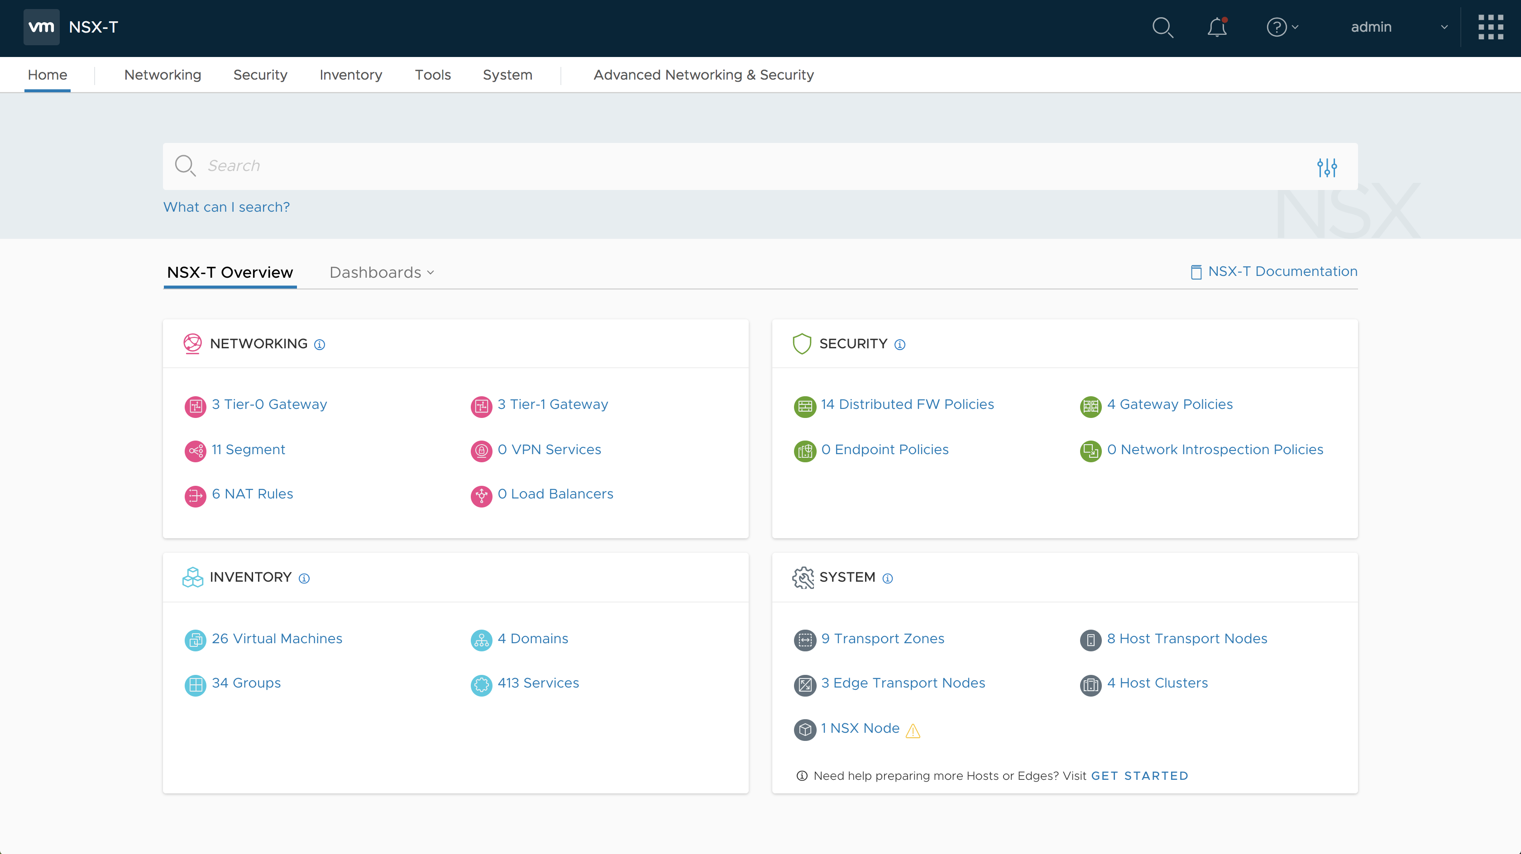
Task: Click the System info icon
Action: (887, 579)
